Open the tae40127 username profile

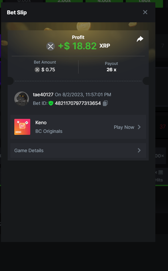point(43,95)
